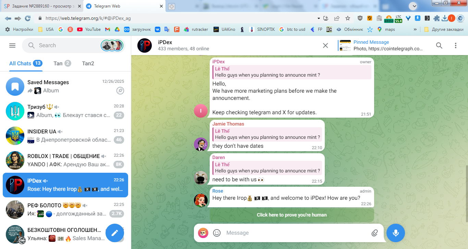Image resolution: width=468 pixels, height=249 pixels.
Task: Open Daren's profile avatar
Action: (201, 178)
